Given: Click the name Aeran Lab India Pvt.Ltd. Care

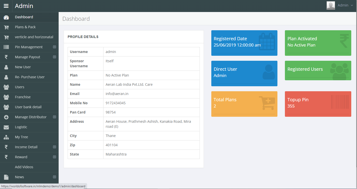Looking at the screenshot, I should pos(129,84).
